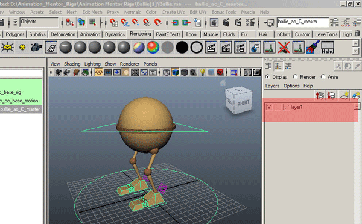Select the Blinn material shelf icon
This screenshot has width=362, height=224.
tap(80, 47)
